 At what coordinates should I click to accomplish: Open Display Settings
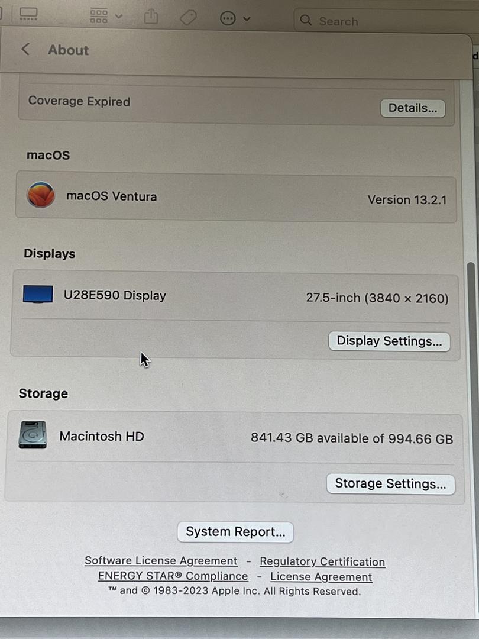389,341
